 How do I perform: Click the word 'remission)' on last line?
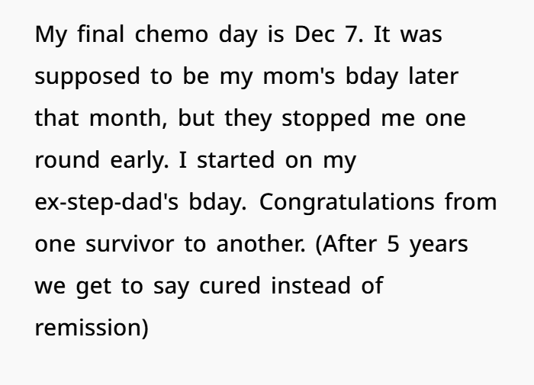[92, 328]
